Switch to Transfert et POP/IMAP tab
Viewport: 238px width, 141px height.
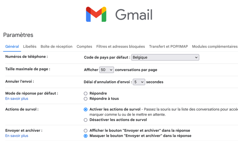[169, 47]
